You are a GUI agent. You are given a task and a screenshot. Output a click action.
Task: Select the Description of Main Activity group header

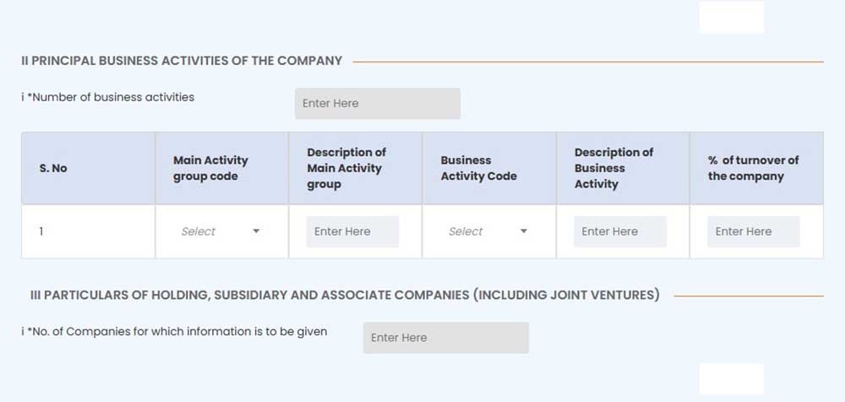[346, 168]
